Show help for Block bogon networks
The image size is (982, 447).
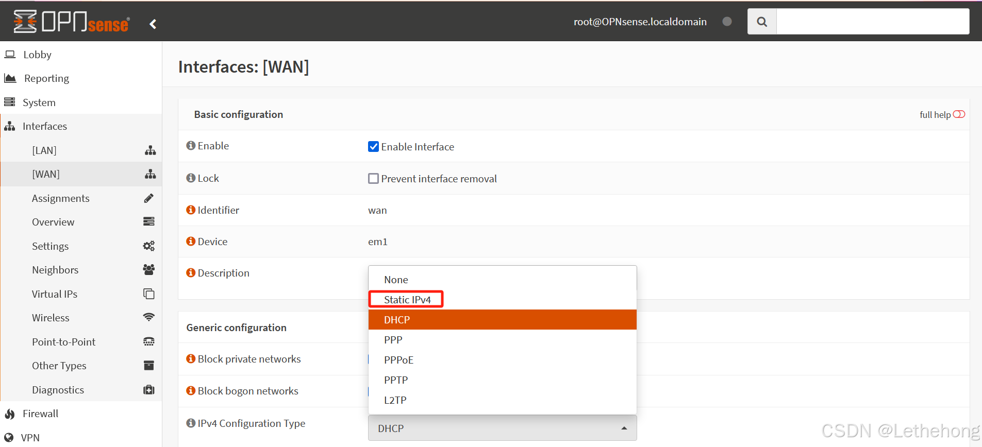[191, 390]
